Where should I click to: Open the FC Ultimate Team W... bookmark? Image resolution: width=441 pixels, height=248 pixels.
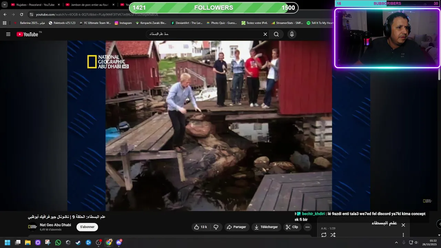pyautogui.click(x=95, y=23)
